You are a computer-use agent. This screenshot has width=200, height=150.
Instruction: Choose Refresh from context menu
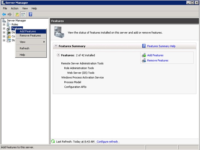[31, 48]
